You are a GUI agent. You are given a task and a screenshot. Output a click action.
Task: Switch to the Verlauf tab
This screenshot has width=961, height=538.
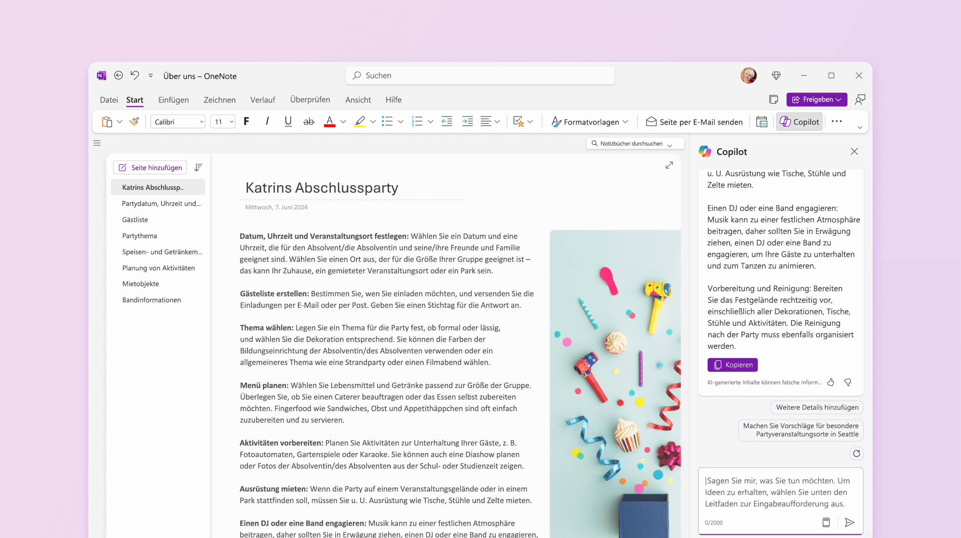pos(263,100)
